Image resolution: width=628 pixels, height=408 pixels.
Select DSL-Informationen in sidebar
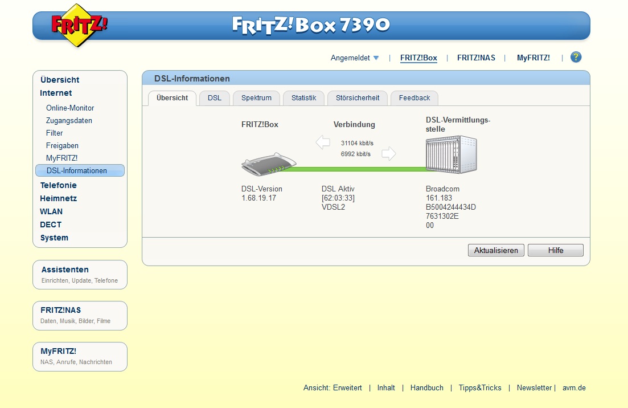[80, 170]
